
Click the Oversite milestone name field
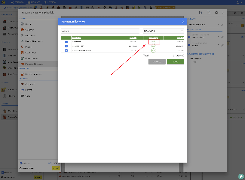pyautogui.click(x=100, y=31)
